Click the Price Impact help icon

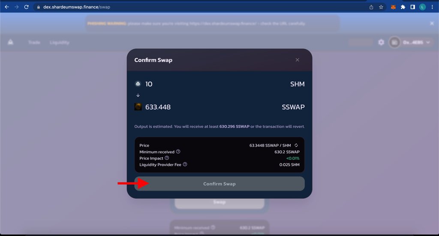(167, 158)
